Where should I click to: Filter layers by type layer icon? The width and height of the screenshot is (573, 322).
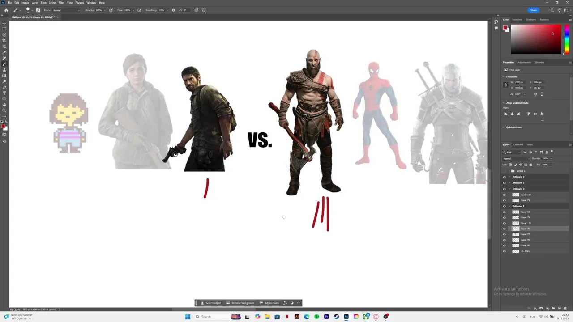(x=536, y=152)
